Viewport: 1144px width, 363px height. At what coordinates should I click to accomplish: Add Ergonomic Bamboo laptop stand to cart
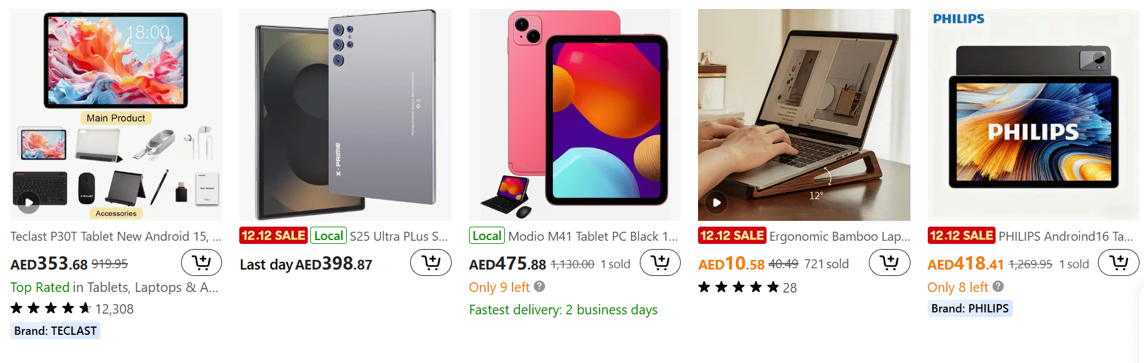[x=889, y=262]
